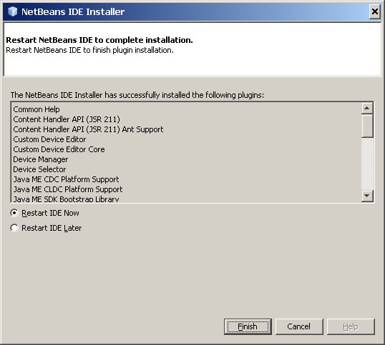
Task: Click the NetBeans cube icon in title bar
Action: click(12, 11)
